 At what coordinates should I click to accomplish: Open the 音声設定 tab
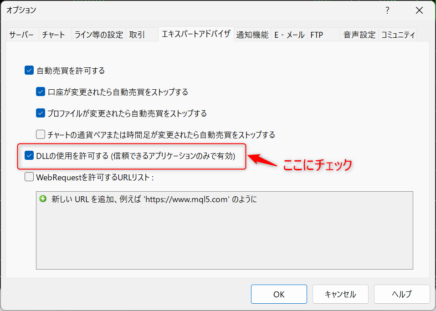point(359,35)
